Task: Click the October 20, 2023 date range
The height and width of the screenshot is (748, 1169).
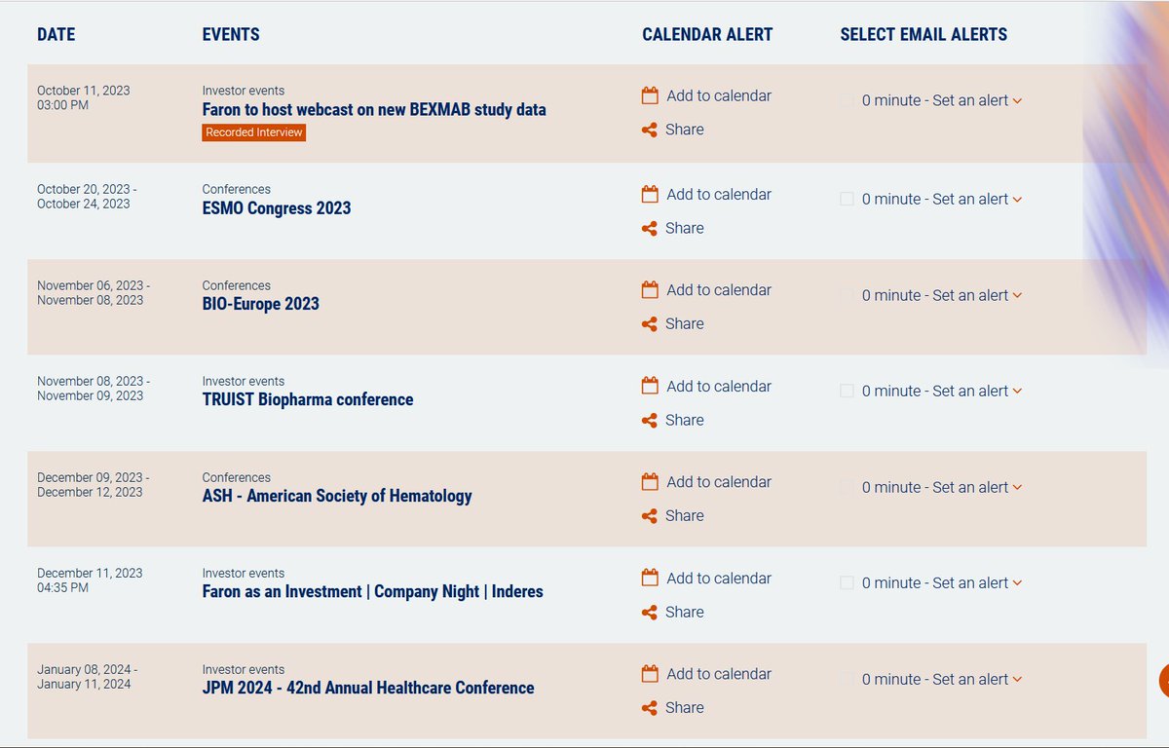Action: click(86, 196)
